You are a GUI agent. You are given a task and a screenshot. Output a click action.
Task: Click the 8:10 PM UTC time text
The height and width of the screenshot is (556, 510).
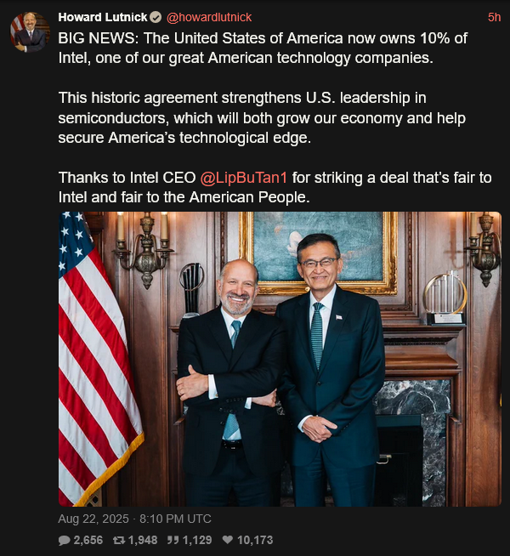(175, 519)
